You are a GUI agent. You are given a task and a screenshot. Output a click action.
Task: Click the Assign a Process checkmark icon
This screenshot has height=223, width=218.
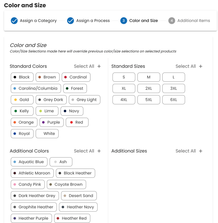[71, 21]
